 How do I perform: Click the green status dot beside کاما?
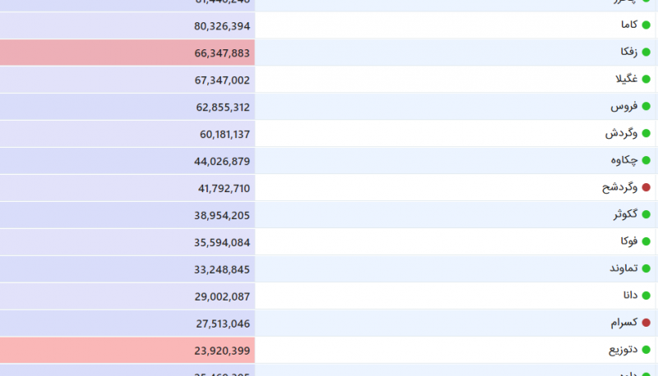[x=646, y=25]
